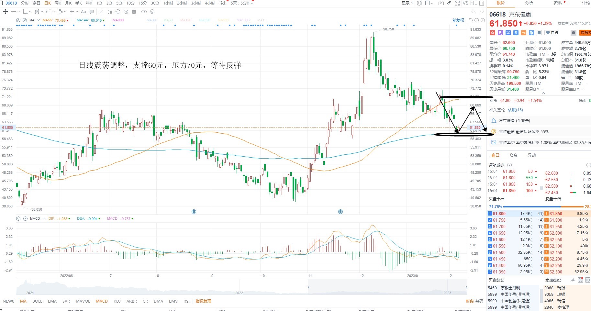
Task: Click the 筹码 chip distribution button
Action: click(x=479, y=301)
